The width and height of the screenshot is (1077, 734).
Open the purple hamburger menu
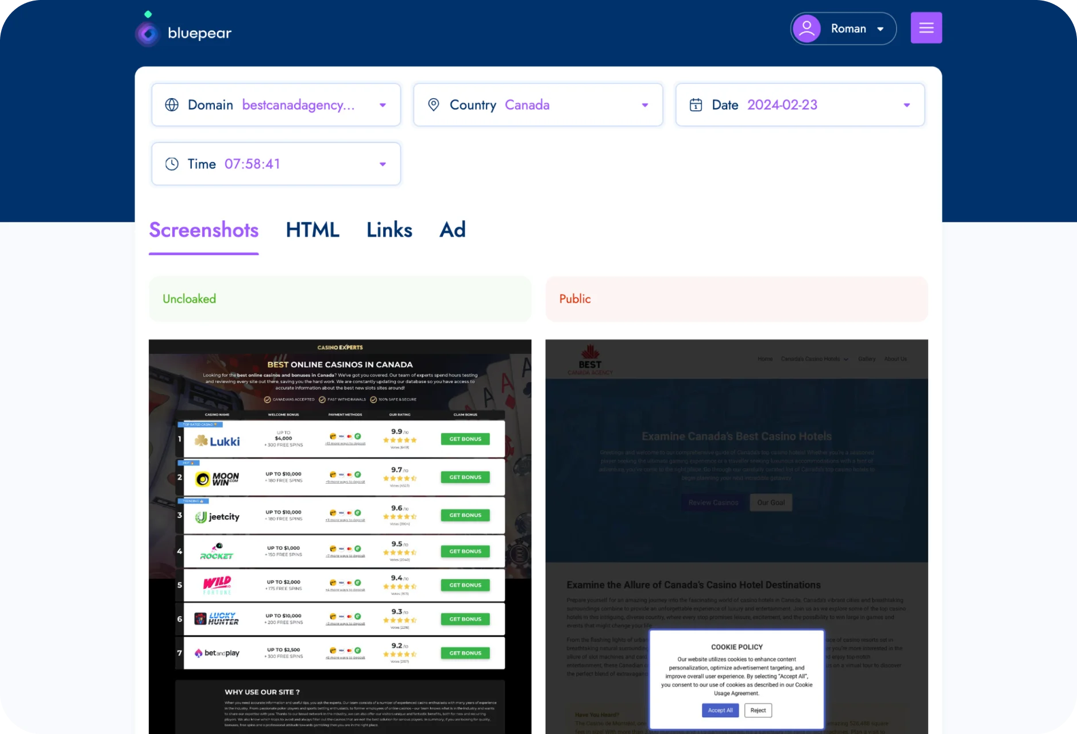click(x=926, y=27)
